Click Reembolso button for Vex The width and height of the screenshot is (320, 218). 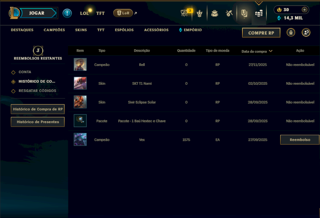(x=300, y=140)
